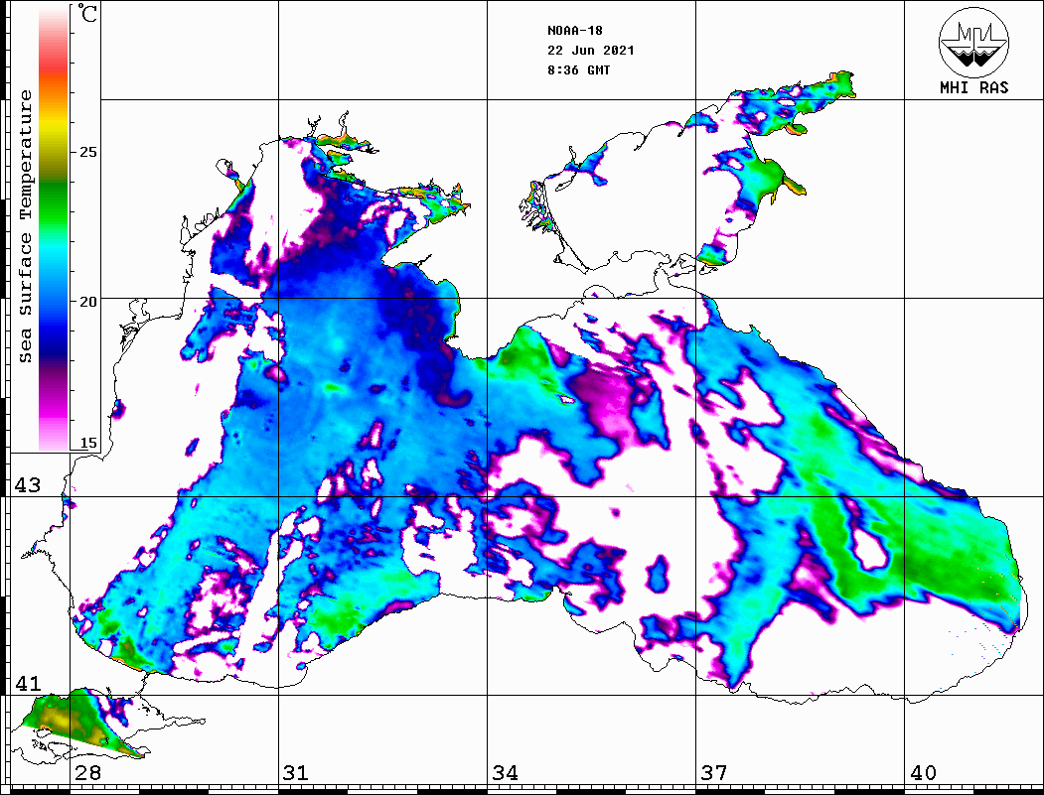Click latitude label 43
This screenshot has height=795, width=1044.
pyautogui.click(x=28, y=485)
